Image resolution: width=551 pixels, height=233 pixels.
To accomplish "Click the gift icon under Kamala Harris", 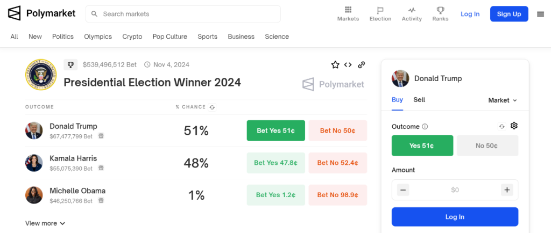I will click(101, 168).
